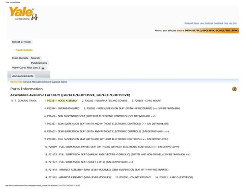Open P20382 - FLOORPLATES AND COVERS
The image size is (244, 189).
tap(105, 101)
